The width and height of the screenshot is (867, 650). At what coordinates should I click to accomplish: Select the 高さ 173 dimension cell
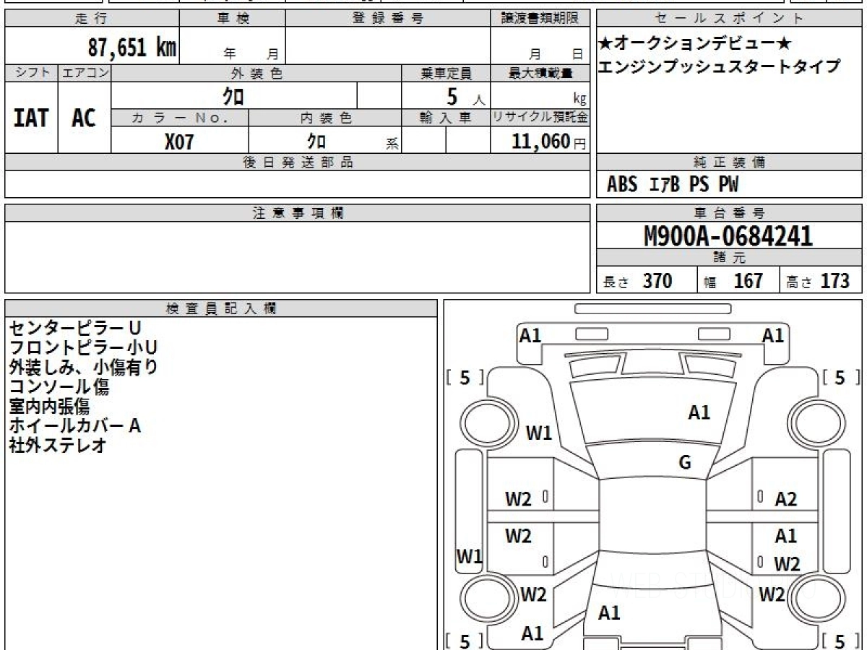point(821,281)
